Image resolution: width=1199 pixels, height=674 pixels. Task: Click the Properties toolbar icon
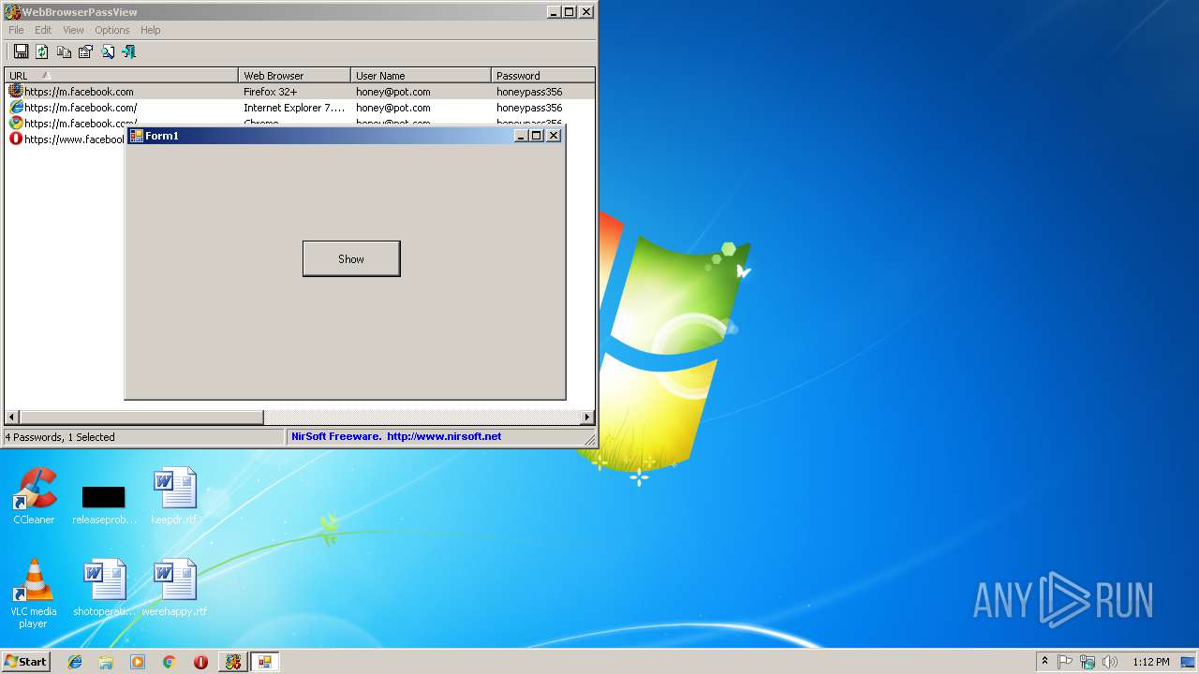(x=85, y=51)
